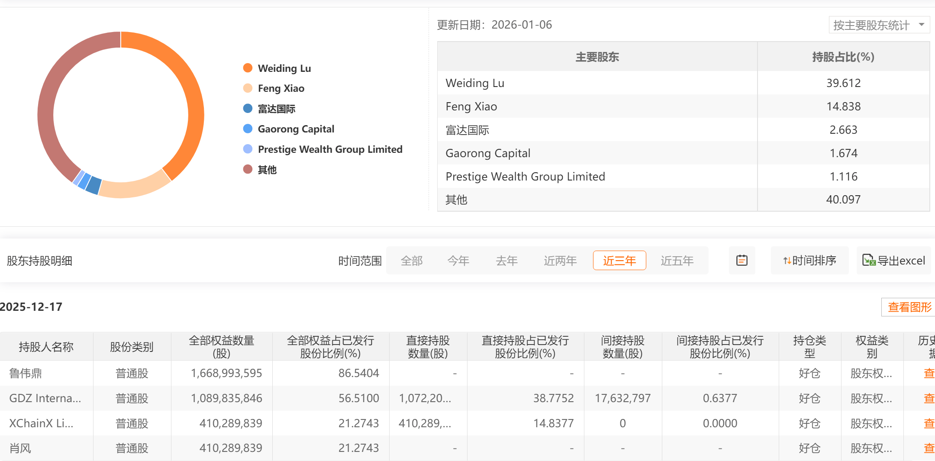Toggle Weiding Lu legend dot
Image resolution: width=935 pixels, height=461 pixels.
248,68
